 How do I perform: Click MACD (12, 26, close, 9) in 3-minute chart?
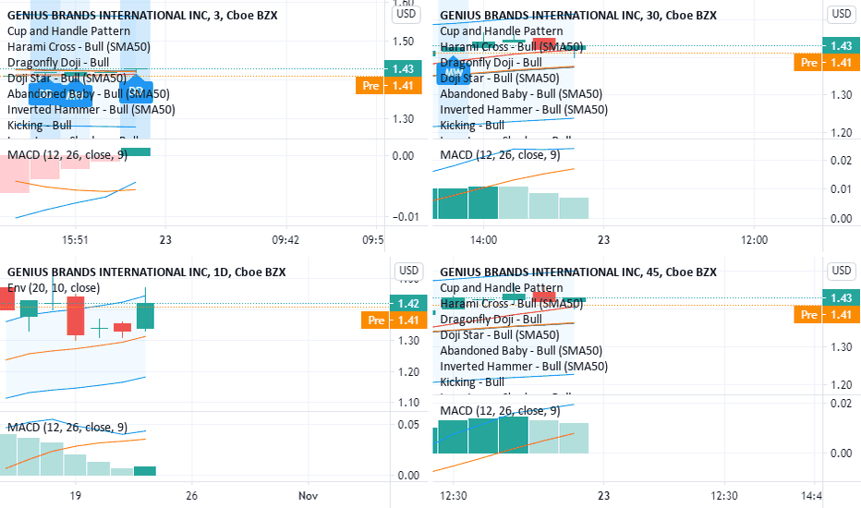[x=67, y=155]
